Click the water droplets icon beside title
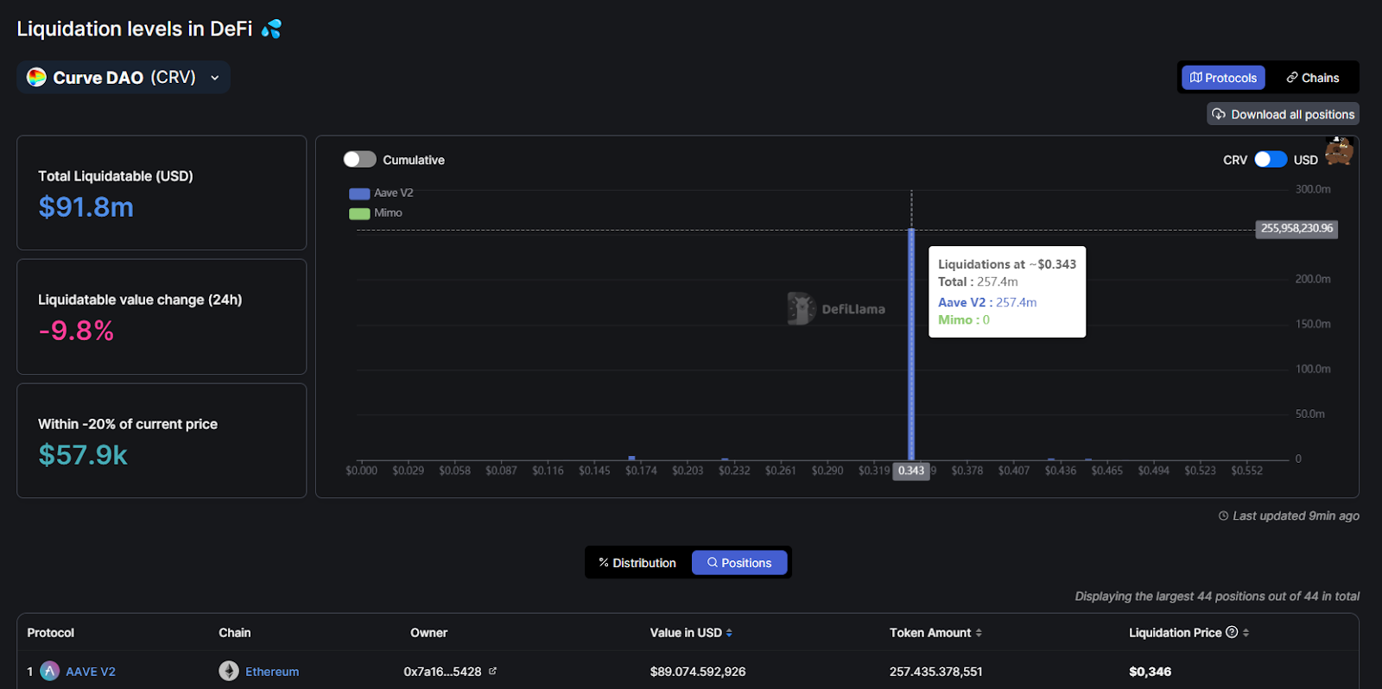The image size is (1382, 689). coord(271,28)
